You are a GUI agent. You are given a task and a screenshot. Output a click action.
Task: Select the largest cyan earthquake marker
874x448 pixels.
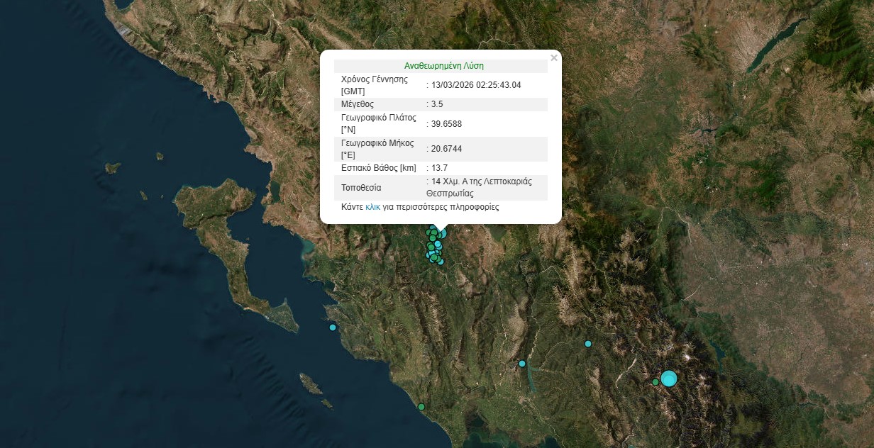[669, 379]
